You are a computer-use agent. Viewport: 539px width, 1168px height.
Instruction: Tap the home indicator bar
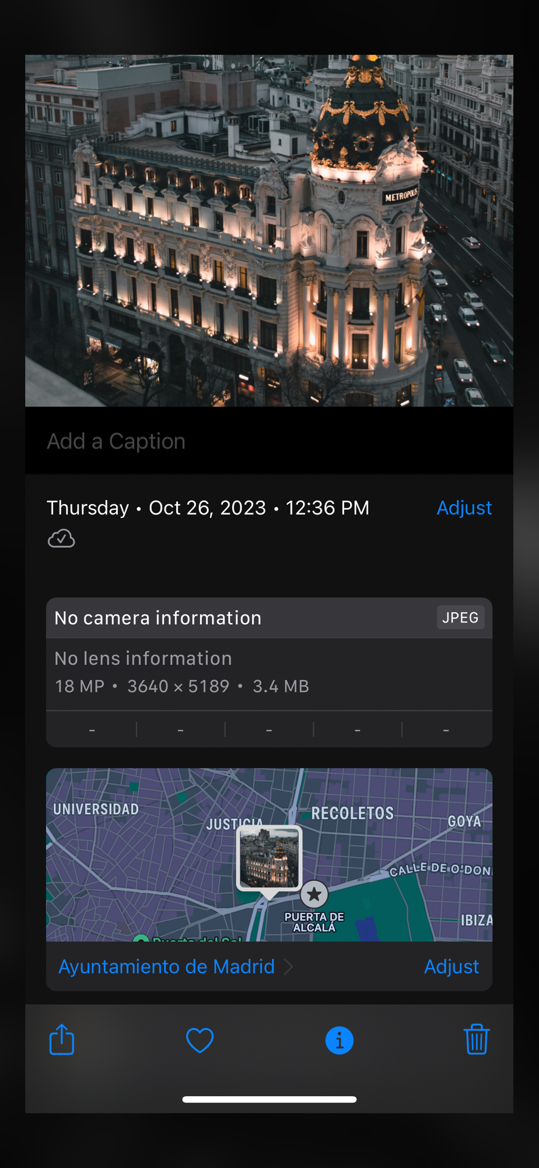tap(269, 1099)
